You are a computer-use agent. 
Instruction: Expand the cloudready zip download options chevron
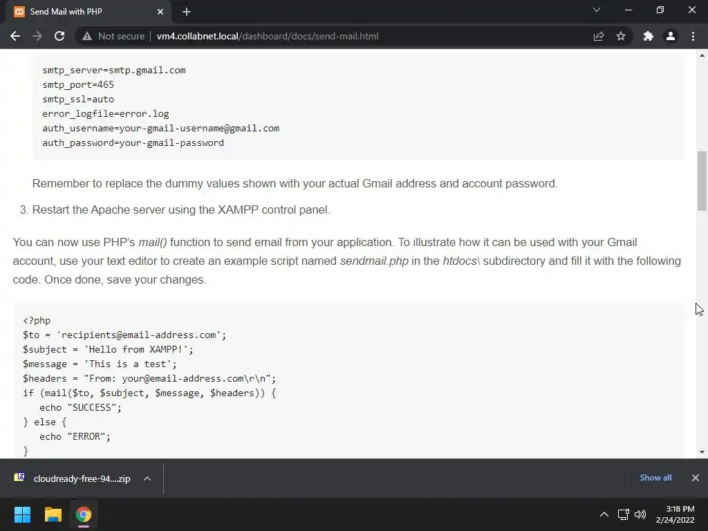(147, 478)
